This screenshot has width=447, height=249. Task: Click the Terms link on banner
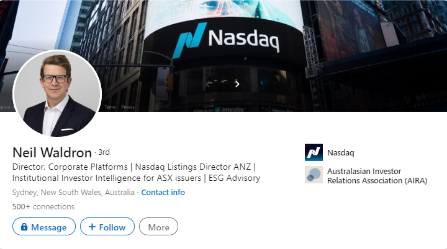110,107
